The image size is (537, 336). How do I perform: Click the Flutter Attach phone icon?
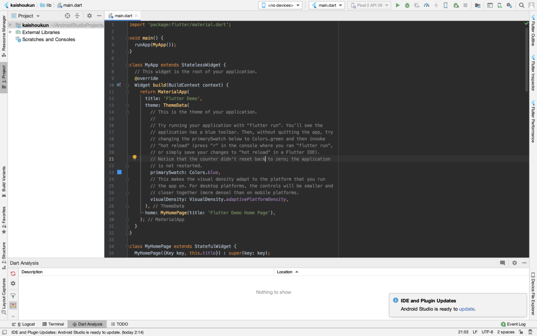(446, 5)
